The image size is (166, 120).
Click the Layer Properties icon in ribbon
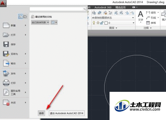(x=94, y=13)
